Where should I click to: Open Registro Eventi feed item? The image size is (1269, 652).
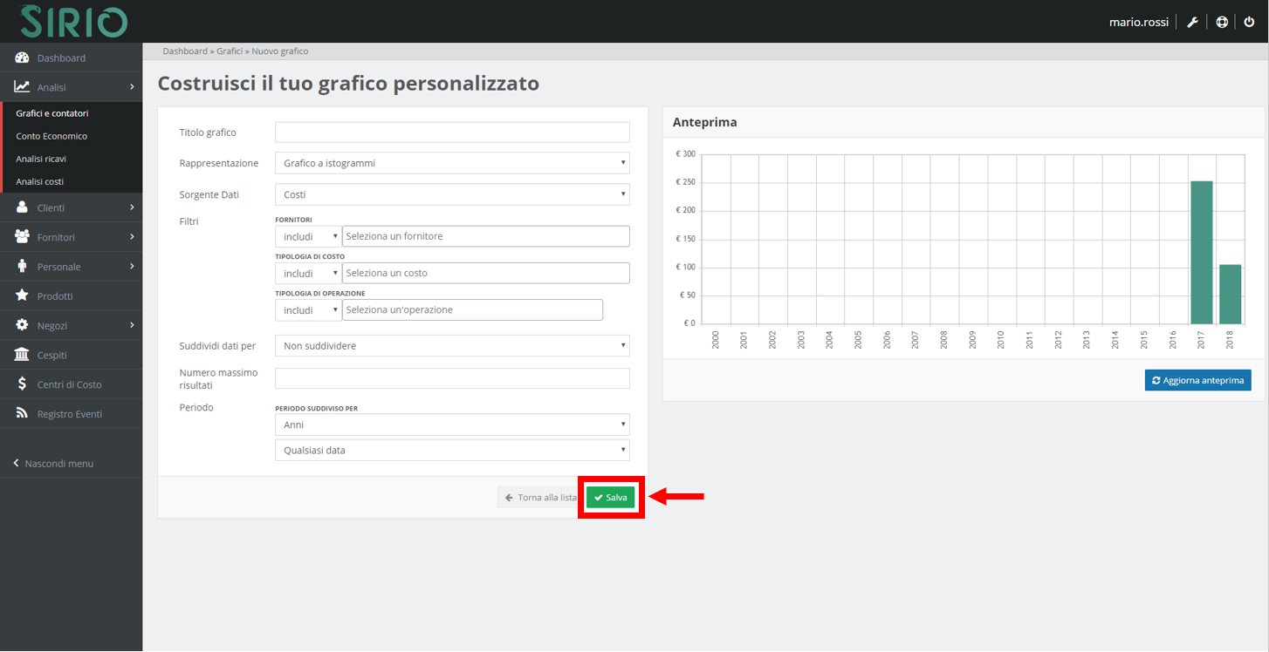pos(69,414)
